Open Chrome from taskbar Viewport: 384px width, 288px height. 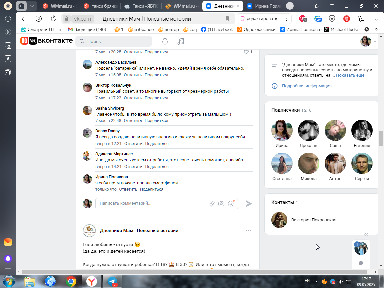(x=71, y=282)
